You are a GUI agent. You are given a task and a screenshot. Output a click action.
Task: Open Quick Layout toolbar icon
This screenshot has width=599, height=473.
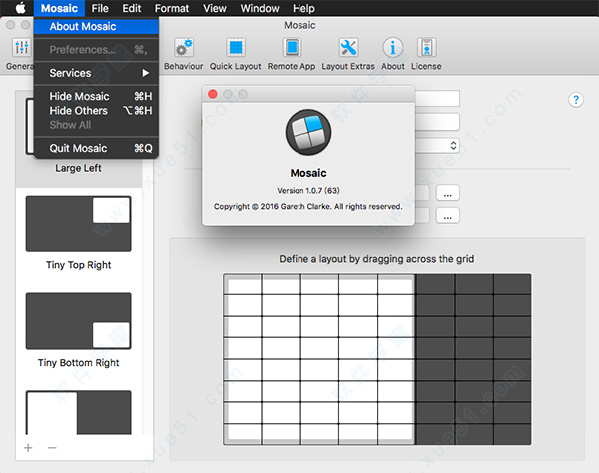235,48
